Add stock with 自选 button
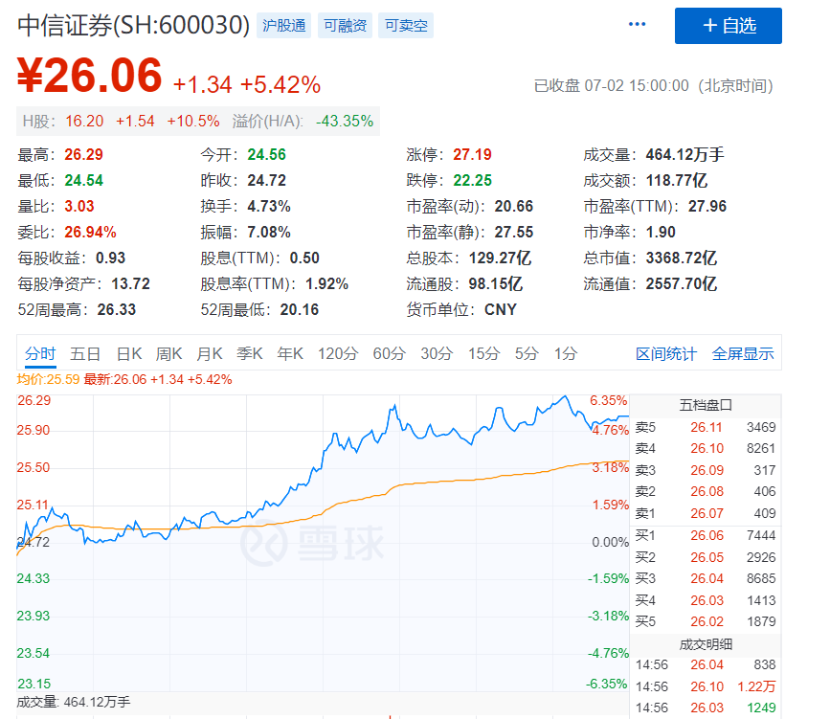This screenshot has height=719, width=830. [x=728, y=26]
